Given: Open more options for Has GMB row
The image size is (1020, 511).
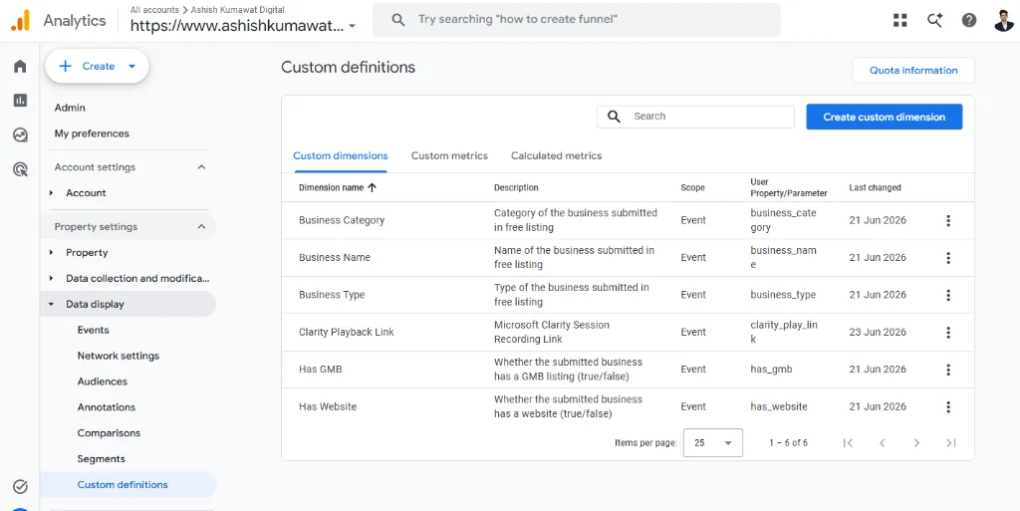Looking at the screenshot, I should click(x=948, y=370).
